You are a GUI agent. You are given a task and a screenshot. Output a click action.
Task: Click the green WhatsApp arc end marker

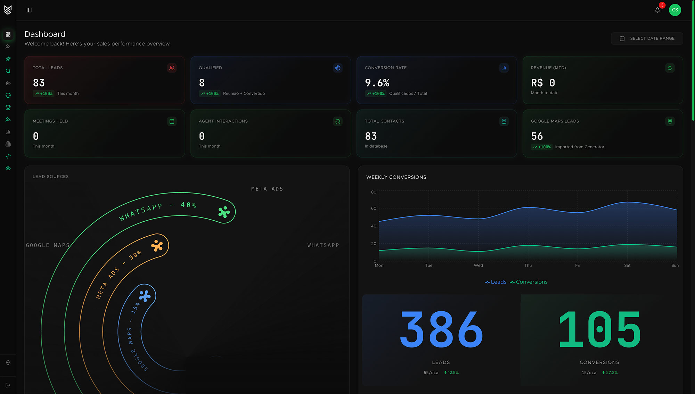[224, 212]
